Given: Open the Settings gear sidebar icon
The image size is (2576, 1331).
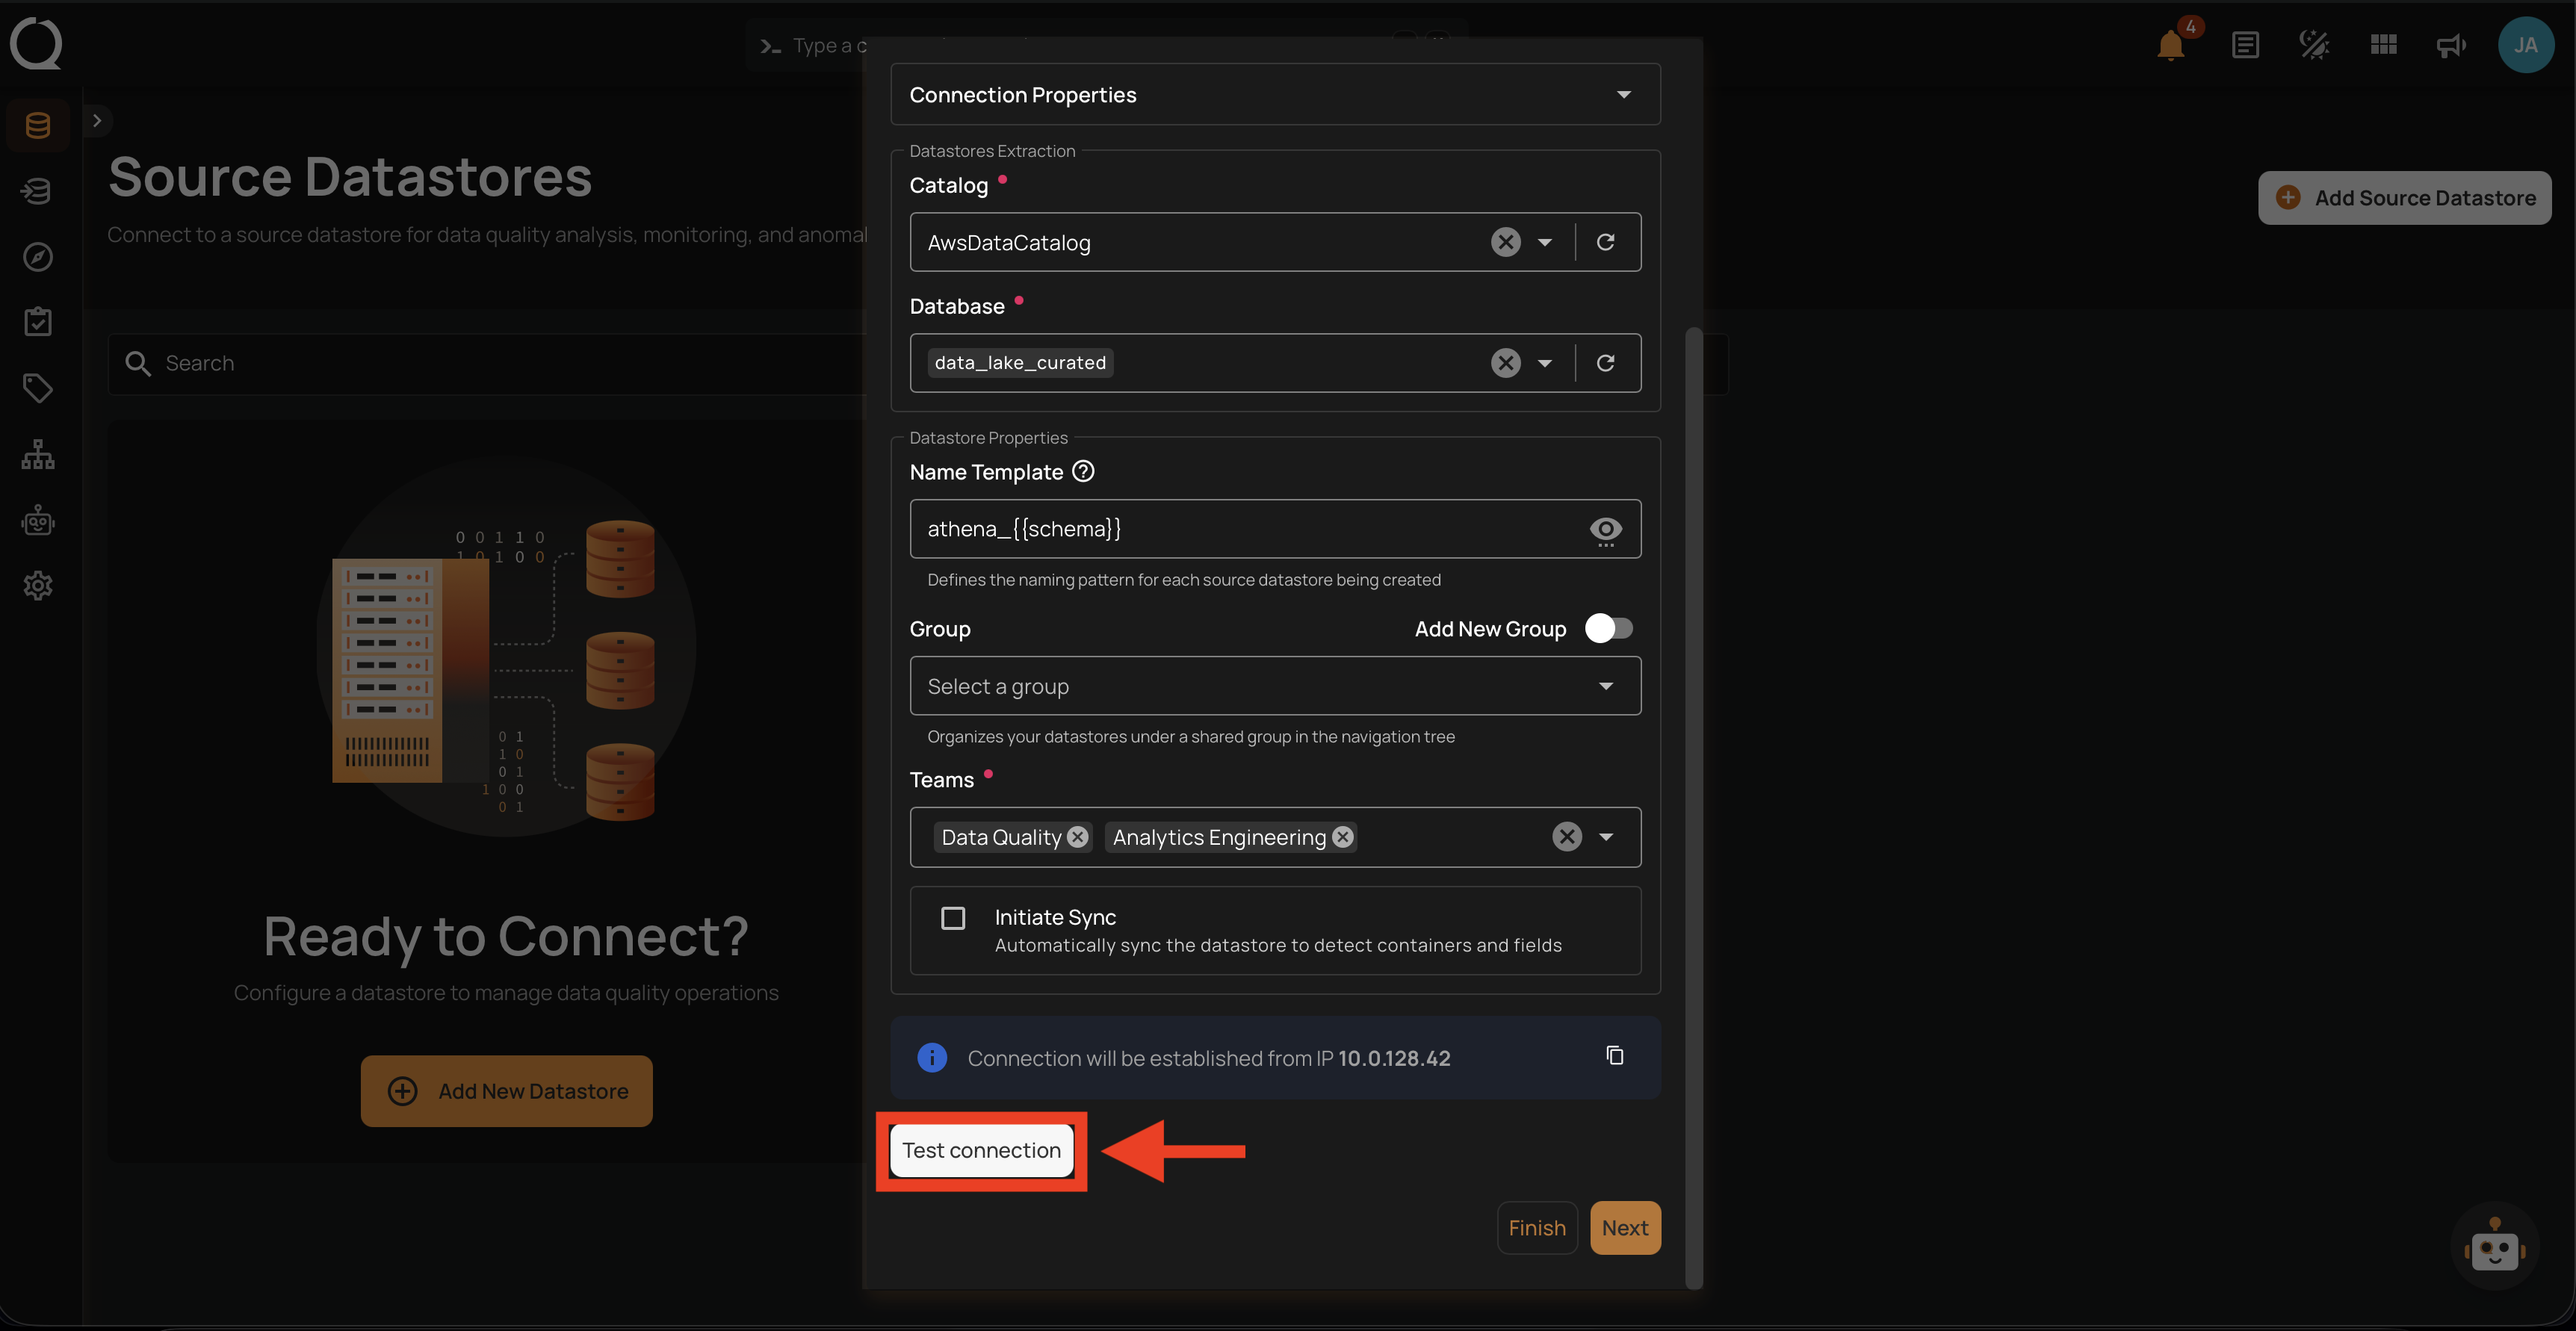Looking at the screenshot, I should pos(38,586).
